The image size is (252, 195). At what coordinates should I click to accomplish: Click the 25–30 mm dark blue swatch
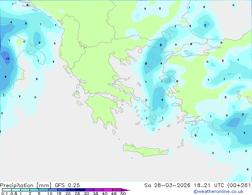click(80, 190)
